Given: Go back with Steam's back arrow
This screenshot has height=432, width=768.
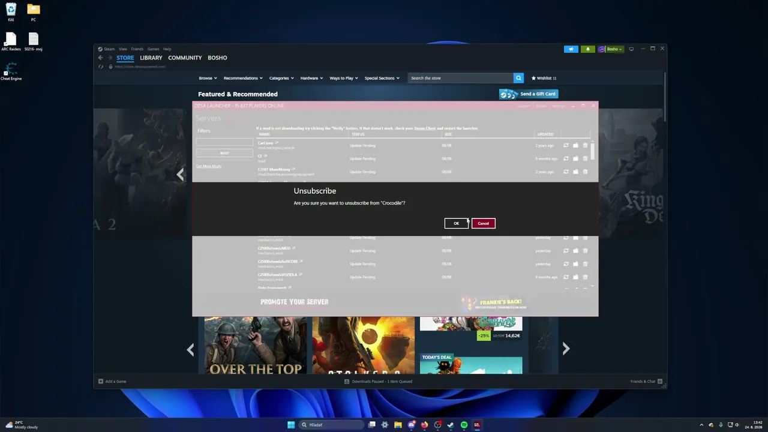Looking at the screenshot, I should point(100,58).
